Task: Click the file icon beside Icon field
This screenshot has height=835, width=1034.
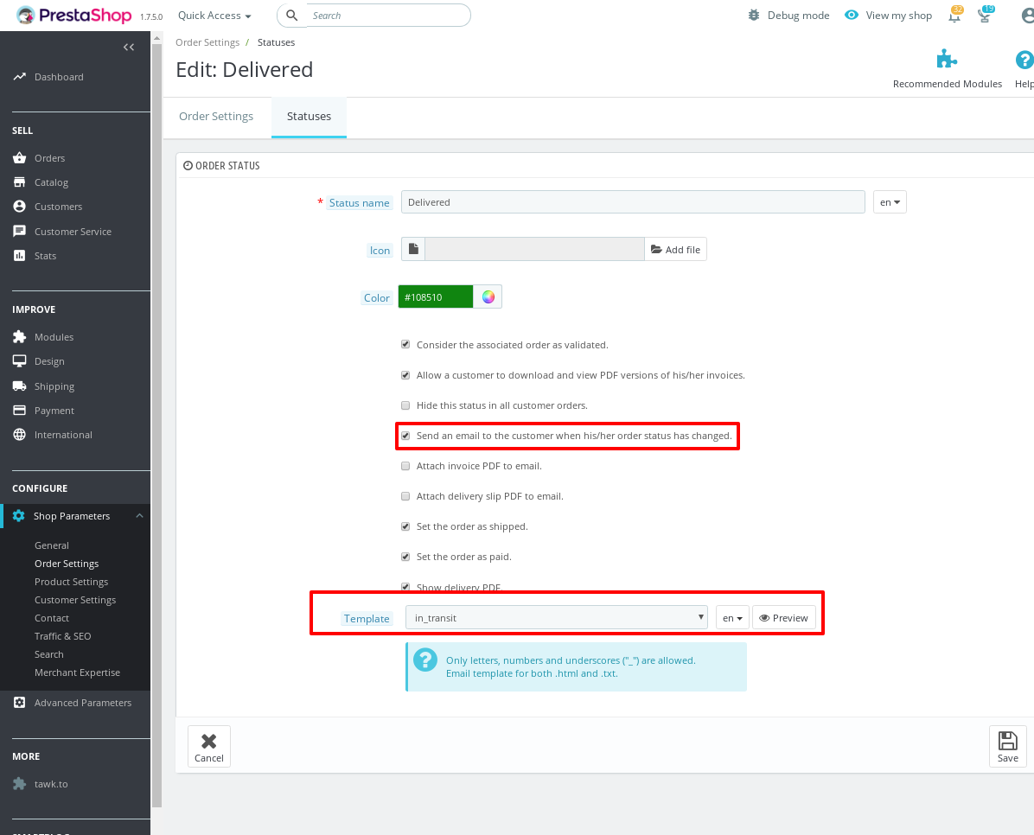Action: point(412,249)
